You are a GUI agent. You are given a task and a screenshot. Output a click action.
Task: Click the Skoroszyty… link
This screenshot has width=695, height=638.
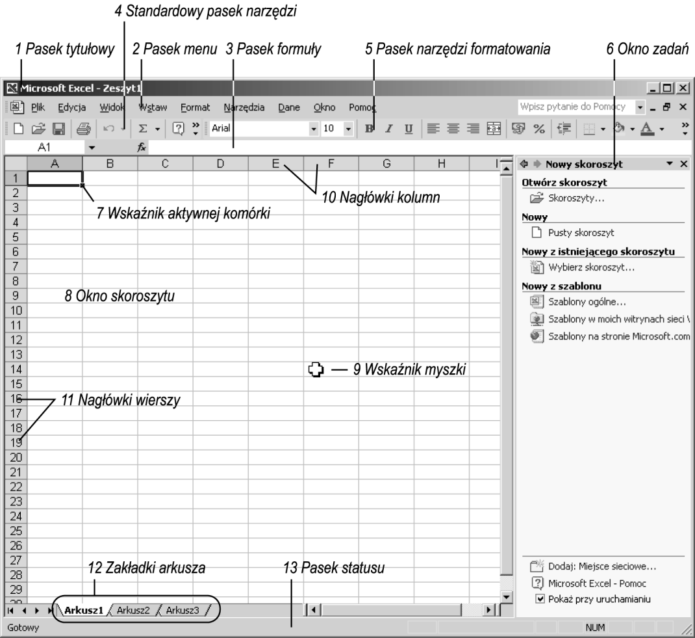pos(576,198)
